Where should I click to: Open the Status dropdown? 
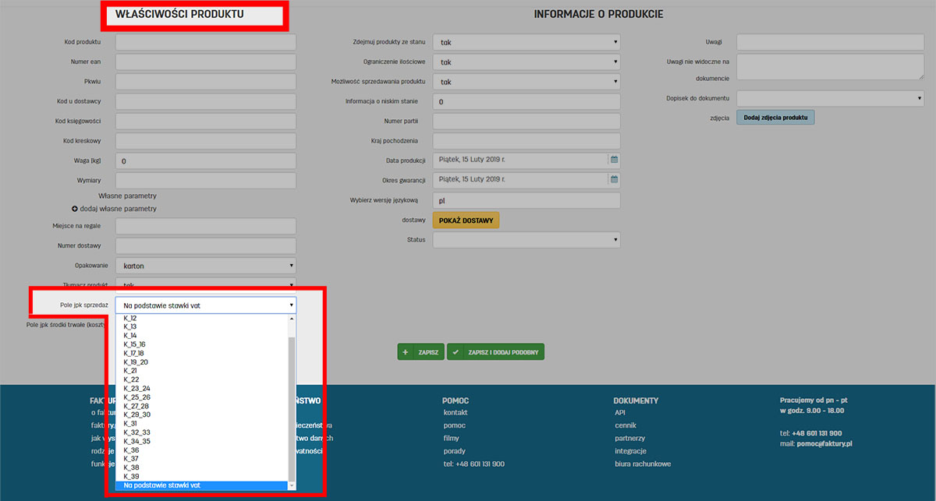pos(526,240)
